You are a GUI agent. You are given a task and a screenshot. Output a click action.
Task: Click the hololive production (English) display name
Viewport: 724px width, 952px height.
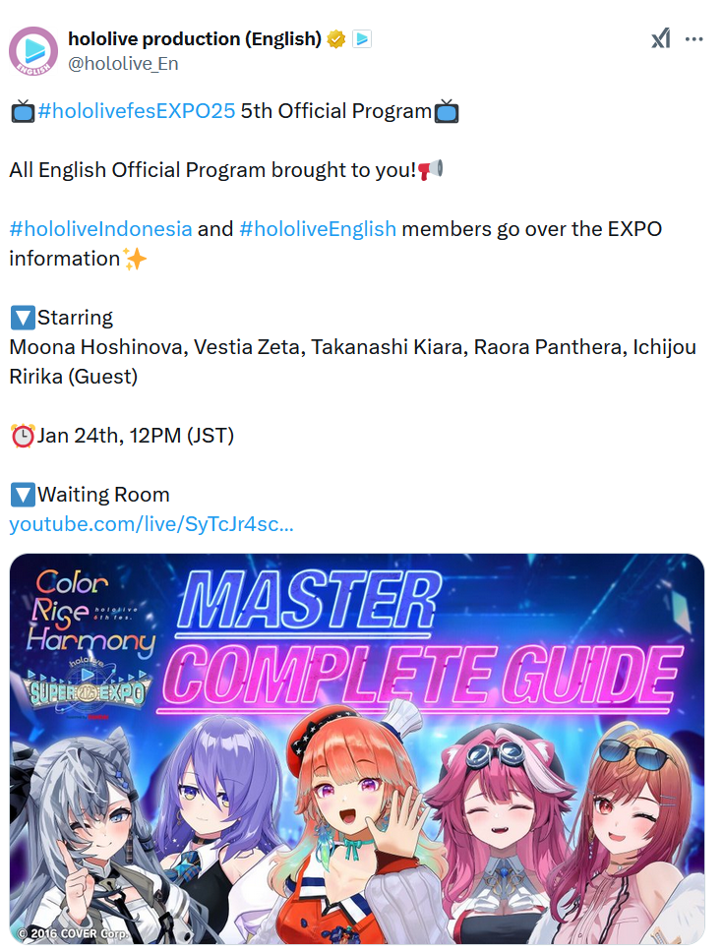195,39
